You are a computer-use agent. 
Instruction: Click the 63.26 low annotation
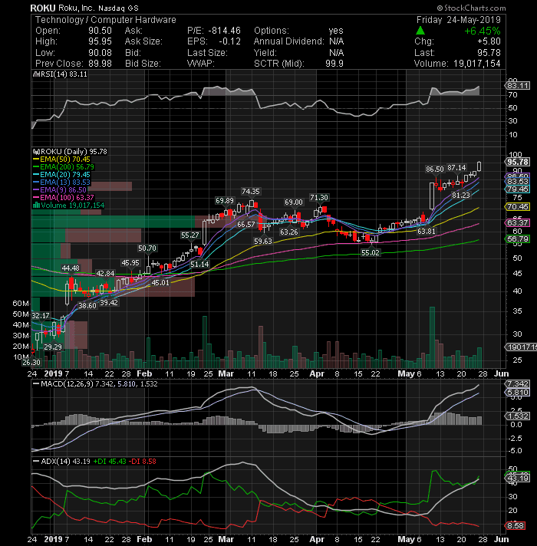(289, 232)
